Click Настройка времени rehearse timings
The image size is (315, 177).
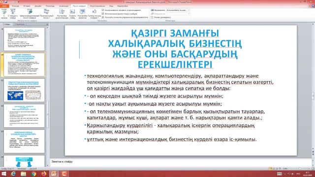pos(82,14)
